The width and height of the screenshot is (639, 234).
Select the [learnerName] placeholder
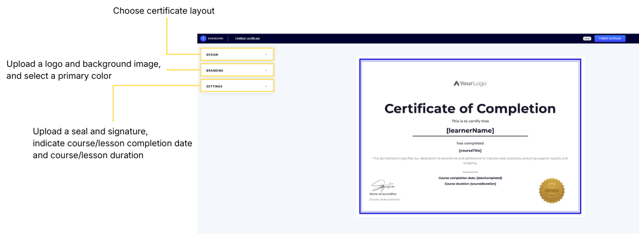coord(470,131)
